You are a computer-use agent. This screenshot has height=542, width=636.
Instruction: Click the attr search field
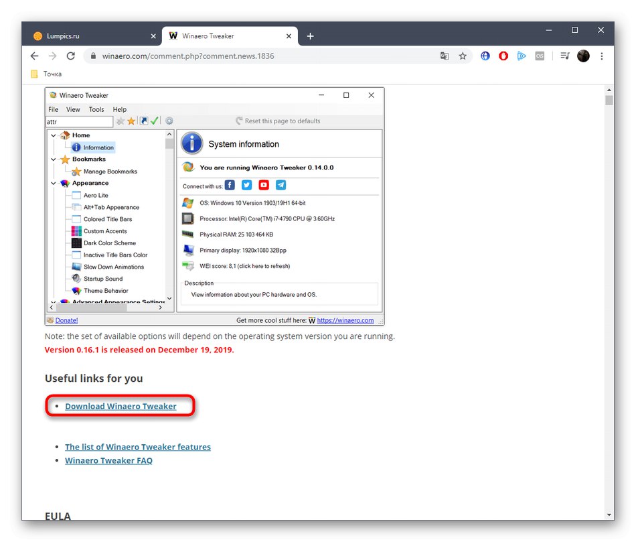[x=79, y=121]
